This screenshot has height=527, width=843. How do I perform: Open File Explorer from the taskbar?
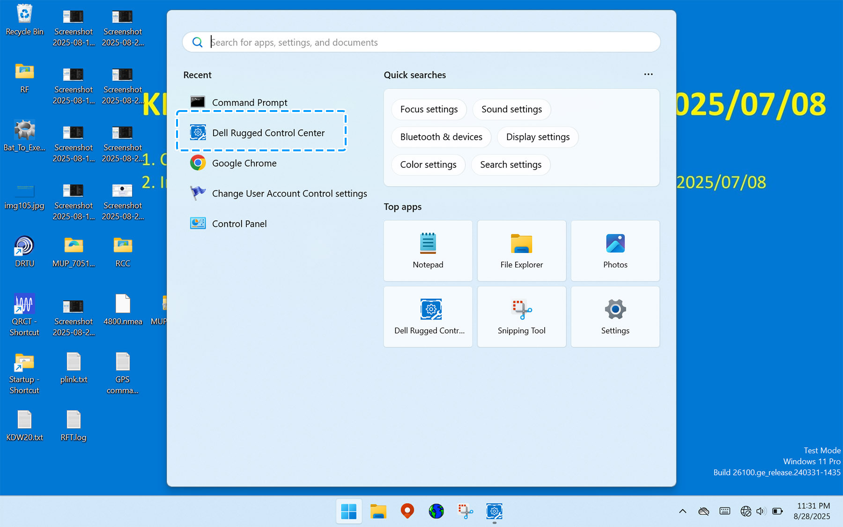[x=378, y=511]
